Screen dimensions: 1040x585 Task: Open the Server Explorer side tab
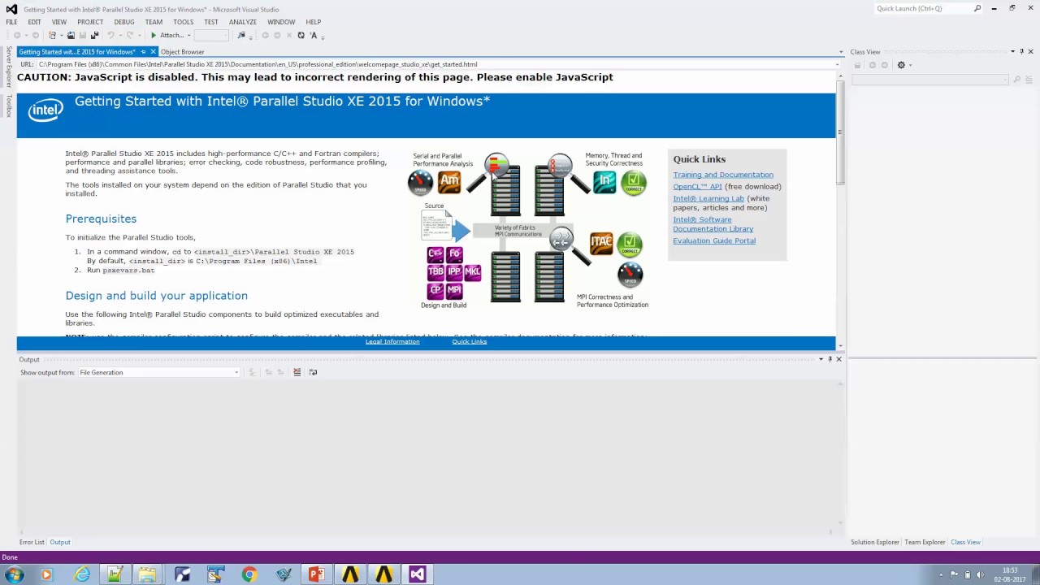(8, 67)
